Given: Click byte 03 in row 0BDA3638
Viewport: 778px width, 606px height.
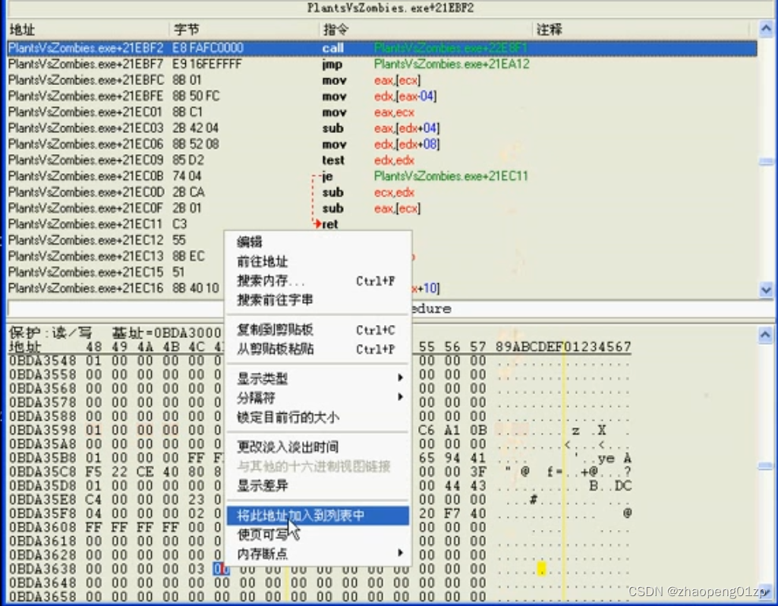Looking at the screenshot, I should (196, 569).
